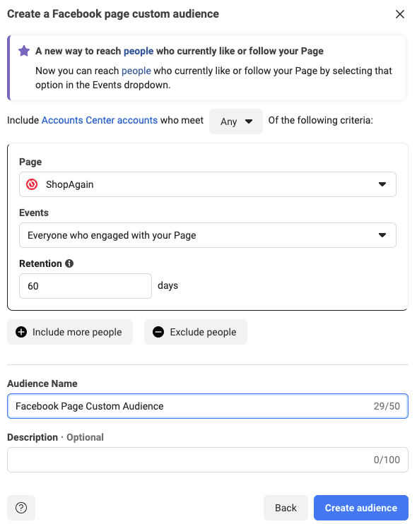Click the people link in banner description
This screenshot has width=417, height=524.
click(136, 71)
